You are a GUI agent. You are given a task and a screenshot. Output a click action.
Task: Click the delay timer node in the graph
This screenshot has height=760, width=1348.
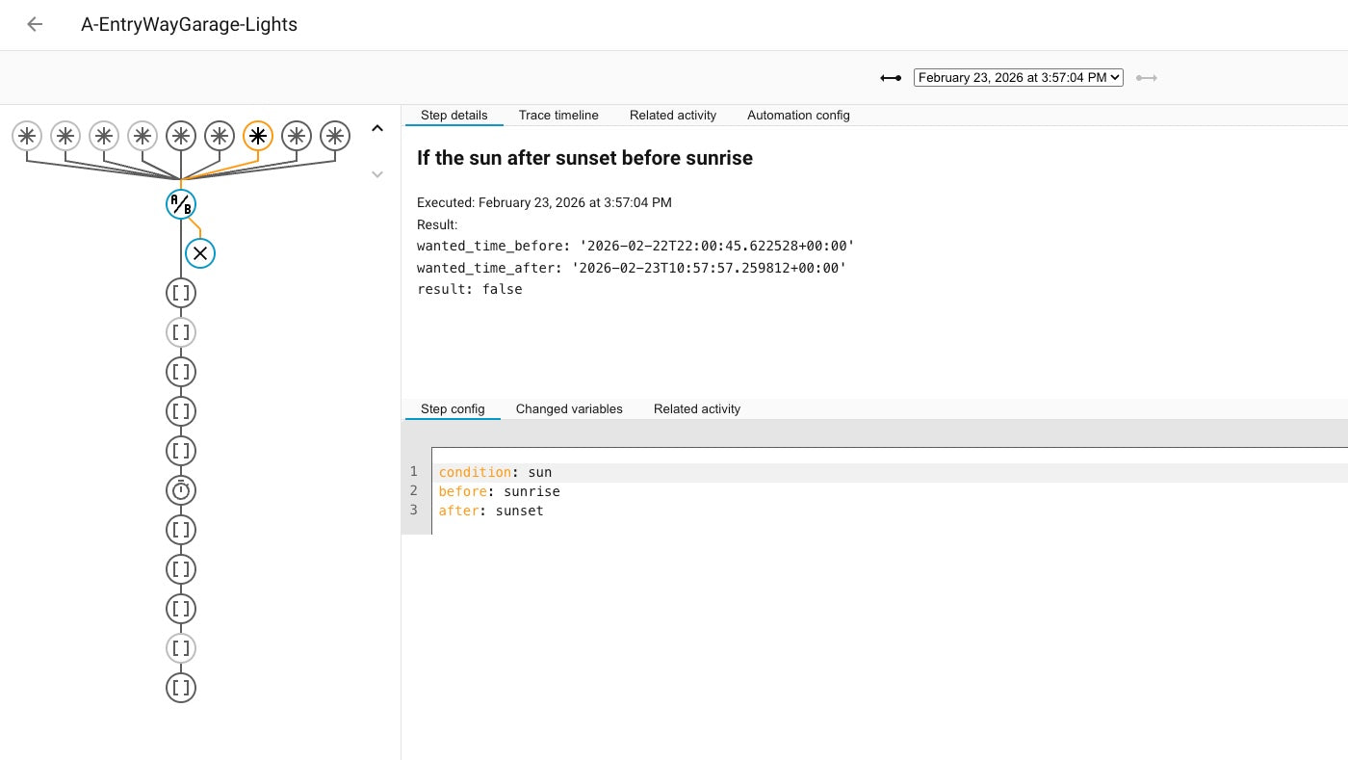click(x=181, y=490)
